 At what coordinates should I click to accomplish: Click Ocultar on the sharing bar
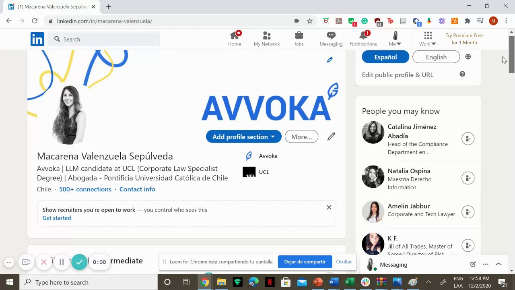coord(344,262)
